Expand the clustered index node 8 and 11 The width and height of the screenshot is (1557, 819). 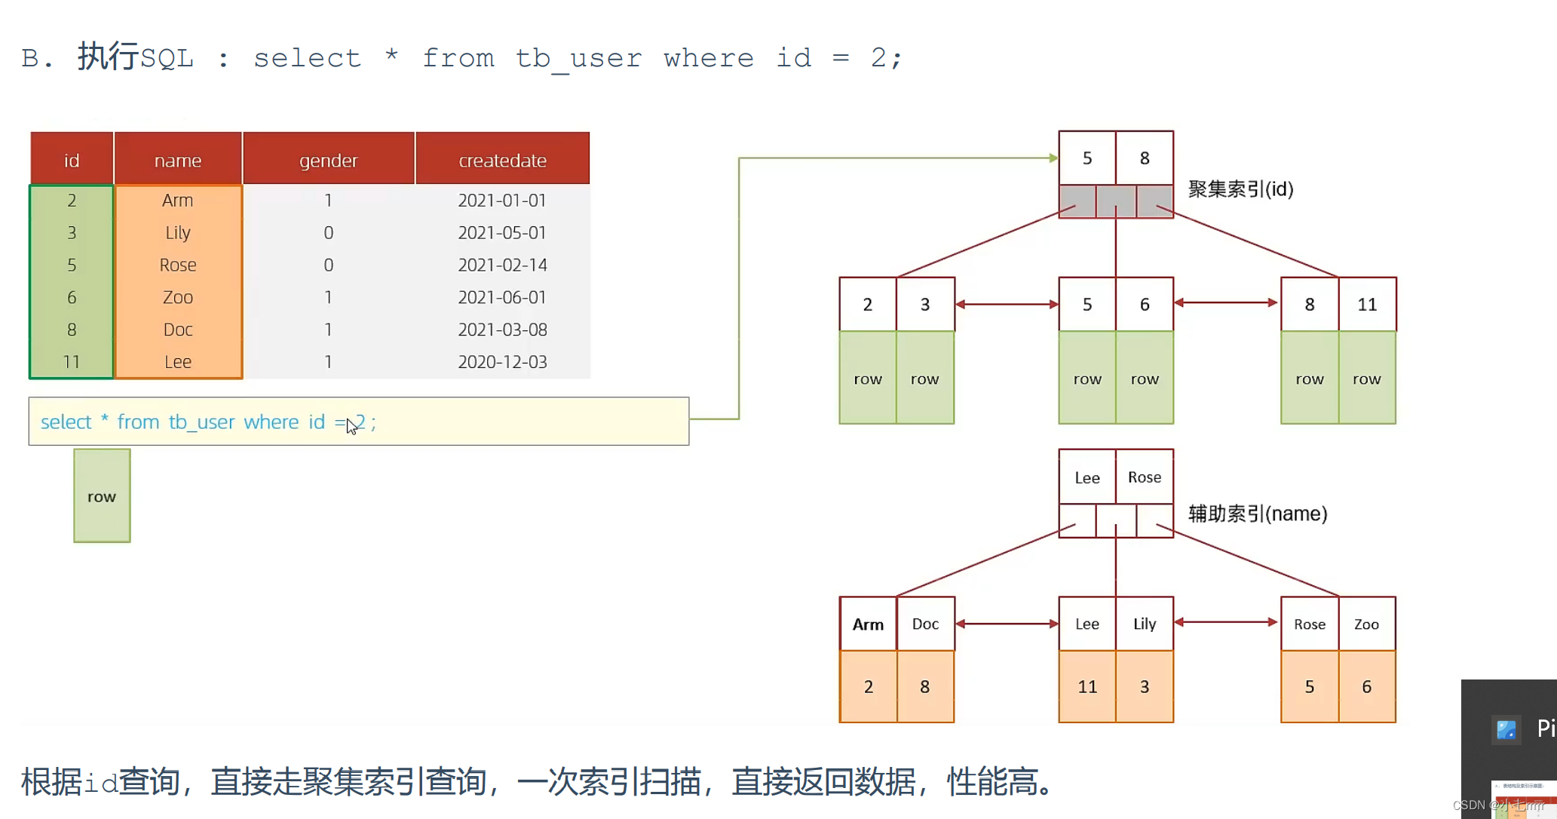(x=1338, y=304)
